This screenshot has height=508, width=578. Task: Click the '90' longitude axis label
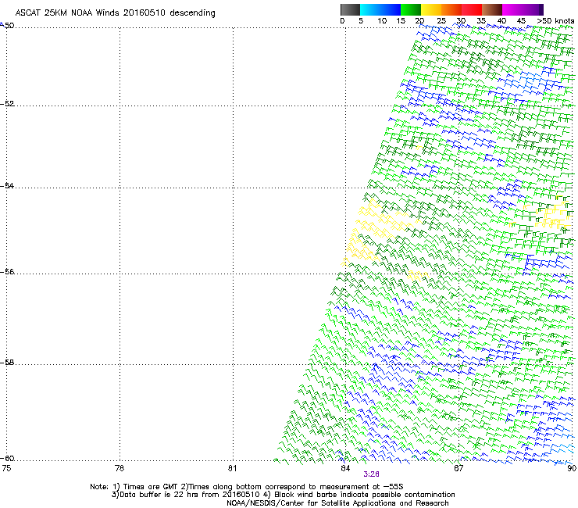click(x=572, y=468)
